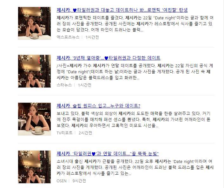This screenshot has width=224, height=188.
Task: Click the 엑스포츠뉴스 source label
Action: pos(68,37)
